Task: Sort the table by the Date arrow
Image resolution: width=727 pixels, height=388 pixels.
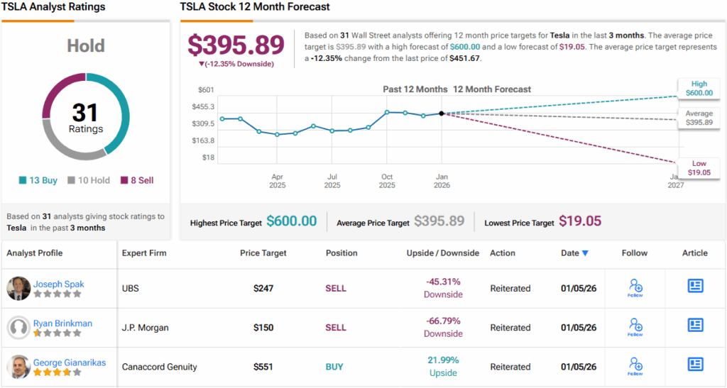Action: [x=585, y=253]
